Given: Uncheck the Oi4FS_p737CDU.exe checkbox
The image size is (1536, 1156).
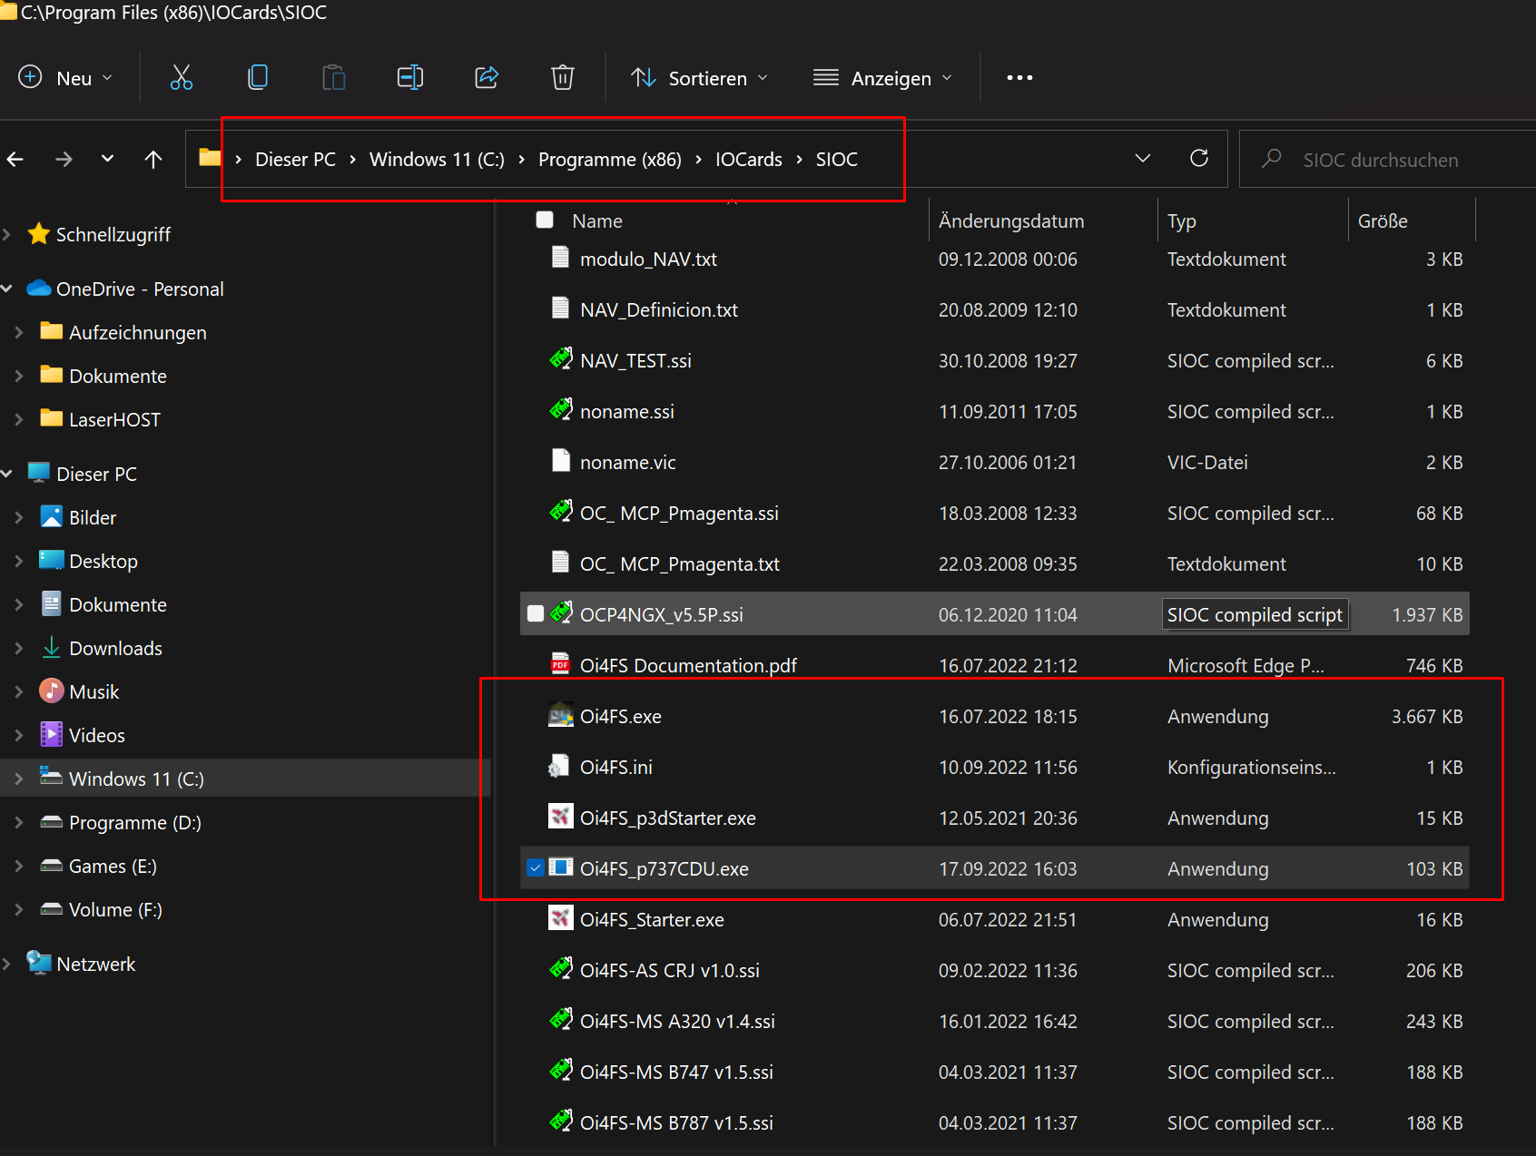Looking at the screenshot, I should (536, 867).
